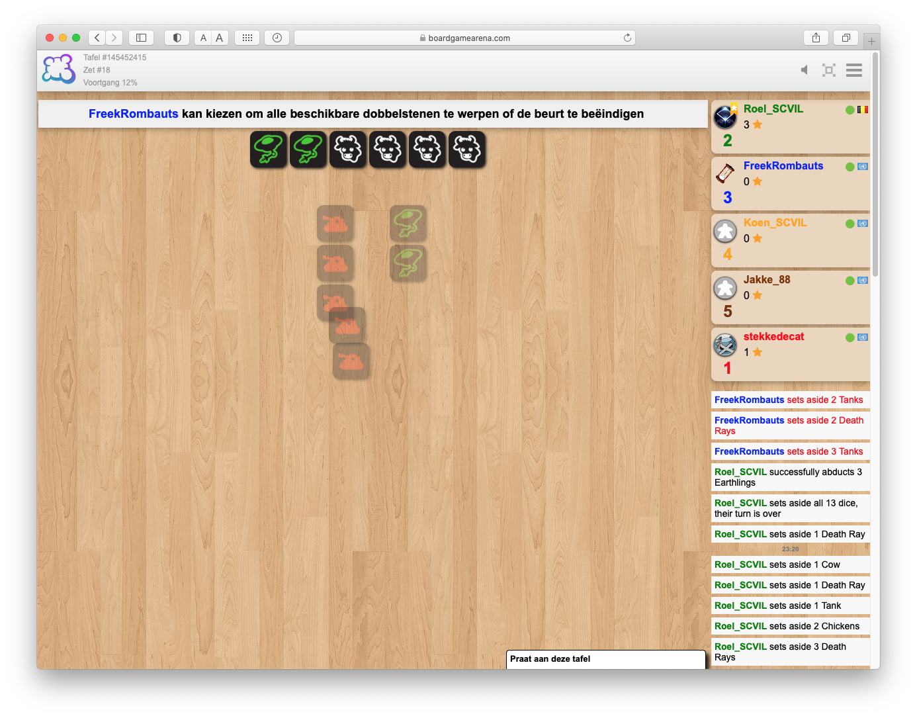Click 'Voortgang 12%' progress text
This screenshot has height=718, width=917.
pyautogui.click(x=110, y=83)
